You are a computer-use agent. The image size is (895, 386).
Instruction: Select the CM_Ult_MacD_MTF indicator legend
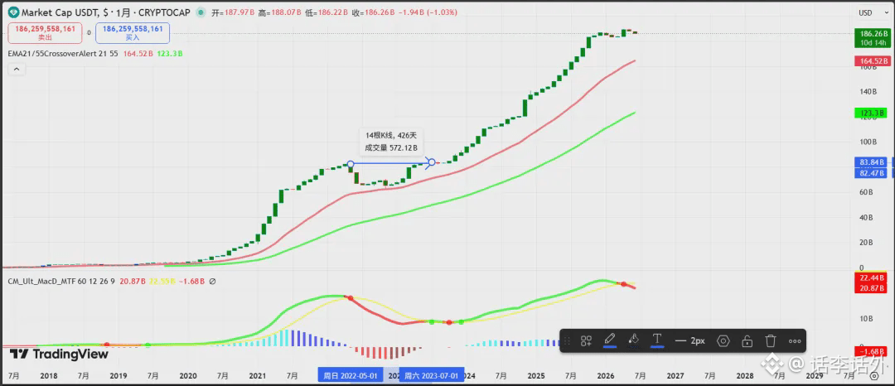61,281
